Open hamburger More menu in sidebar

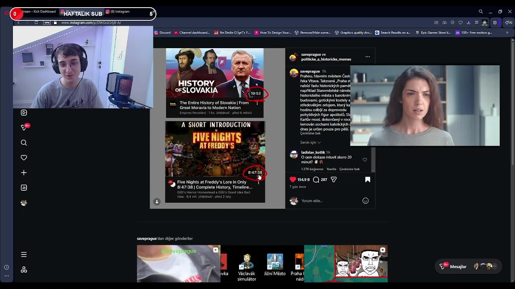[24, 254]
